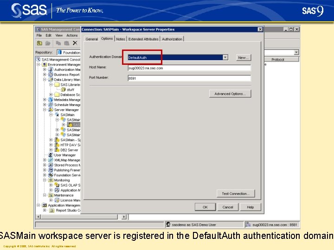Click the Stored Process Manager icon
334x250 pixels.
pyautogui.click(x=51, y=165)
